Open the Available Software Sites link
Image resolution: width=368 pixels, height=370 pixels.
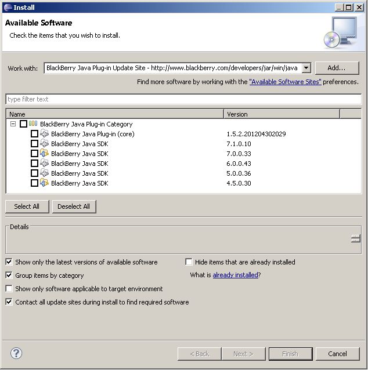[285, 82]
